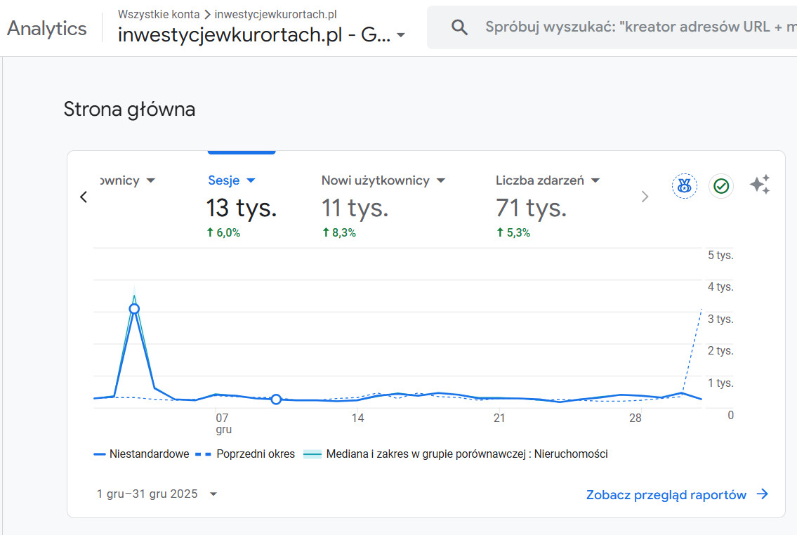Open the Insights sparkle icon
This screenshot has width=797, height=535.
point(760,185)
